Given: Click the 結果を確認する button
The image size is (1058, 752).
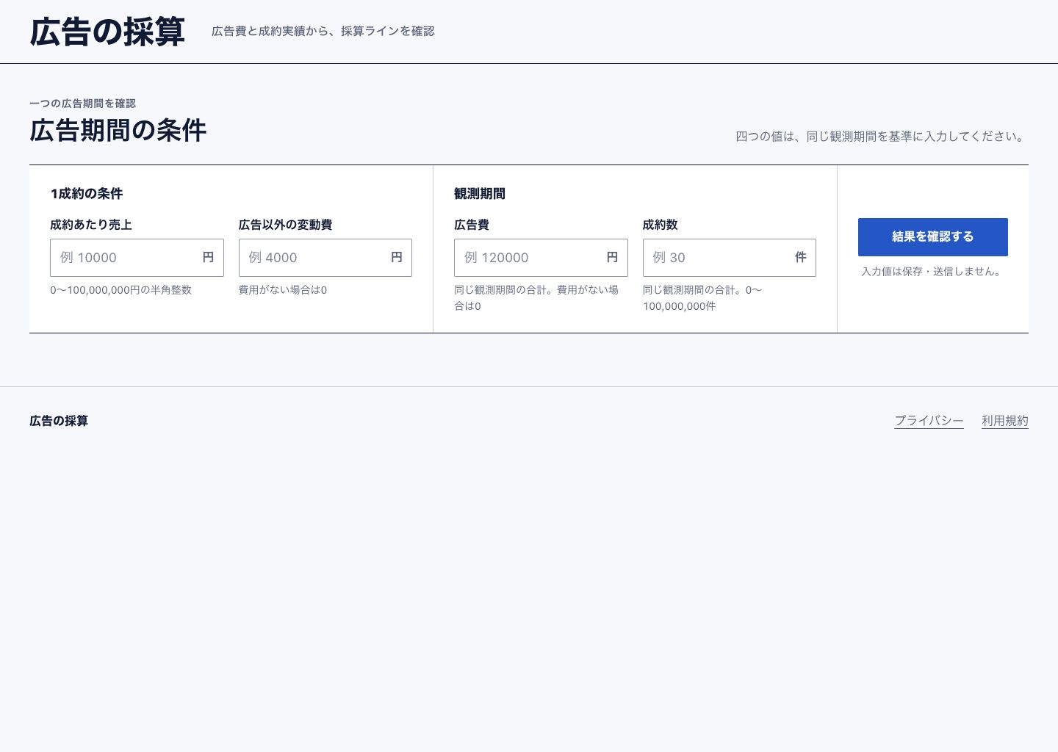Looking at the screenshot, I should 933,237.
